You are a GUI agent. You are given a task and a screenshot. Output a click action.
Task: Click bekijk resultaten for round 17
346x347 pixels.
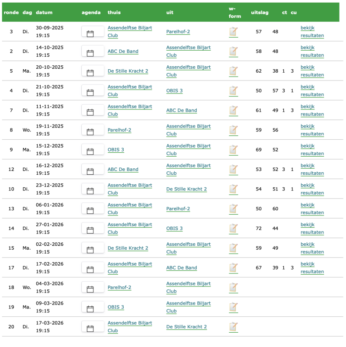(x=312, y=268)
